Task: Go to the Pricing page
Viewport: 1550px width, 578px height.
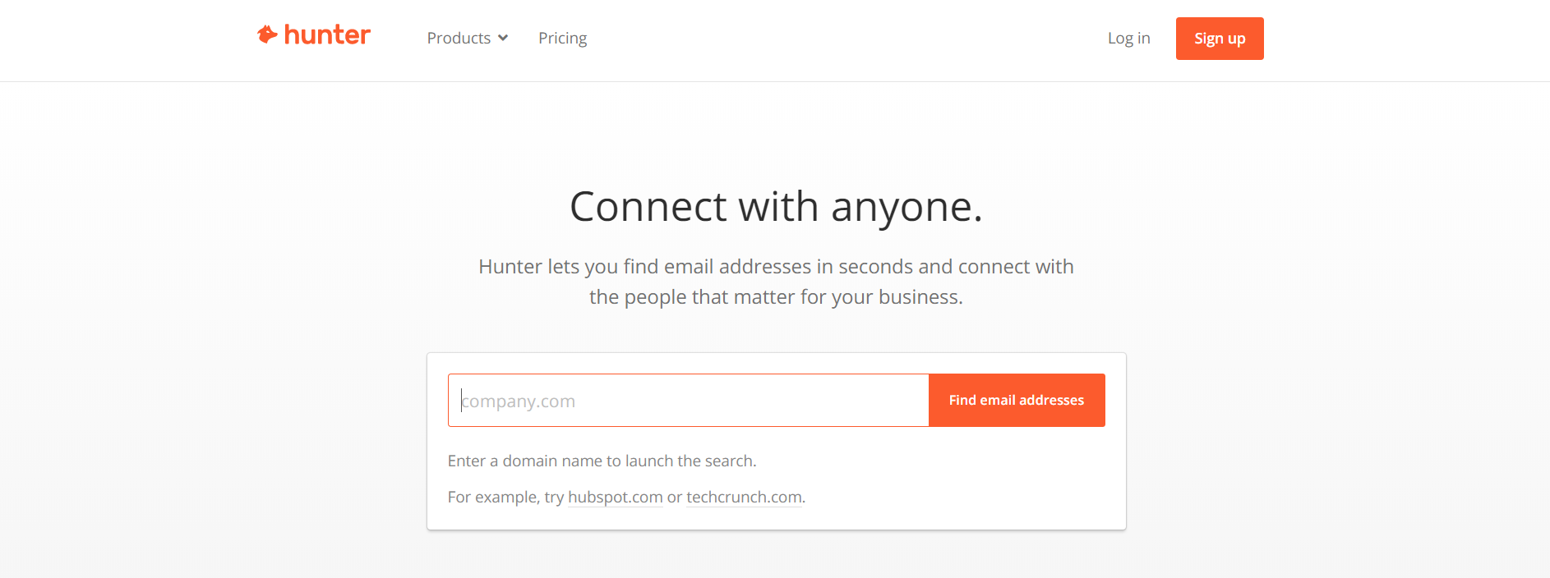Action: coord(562,39)
